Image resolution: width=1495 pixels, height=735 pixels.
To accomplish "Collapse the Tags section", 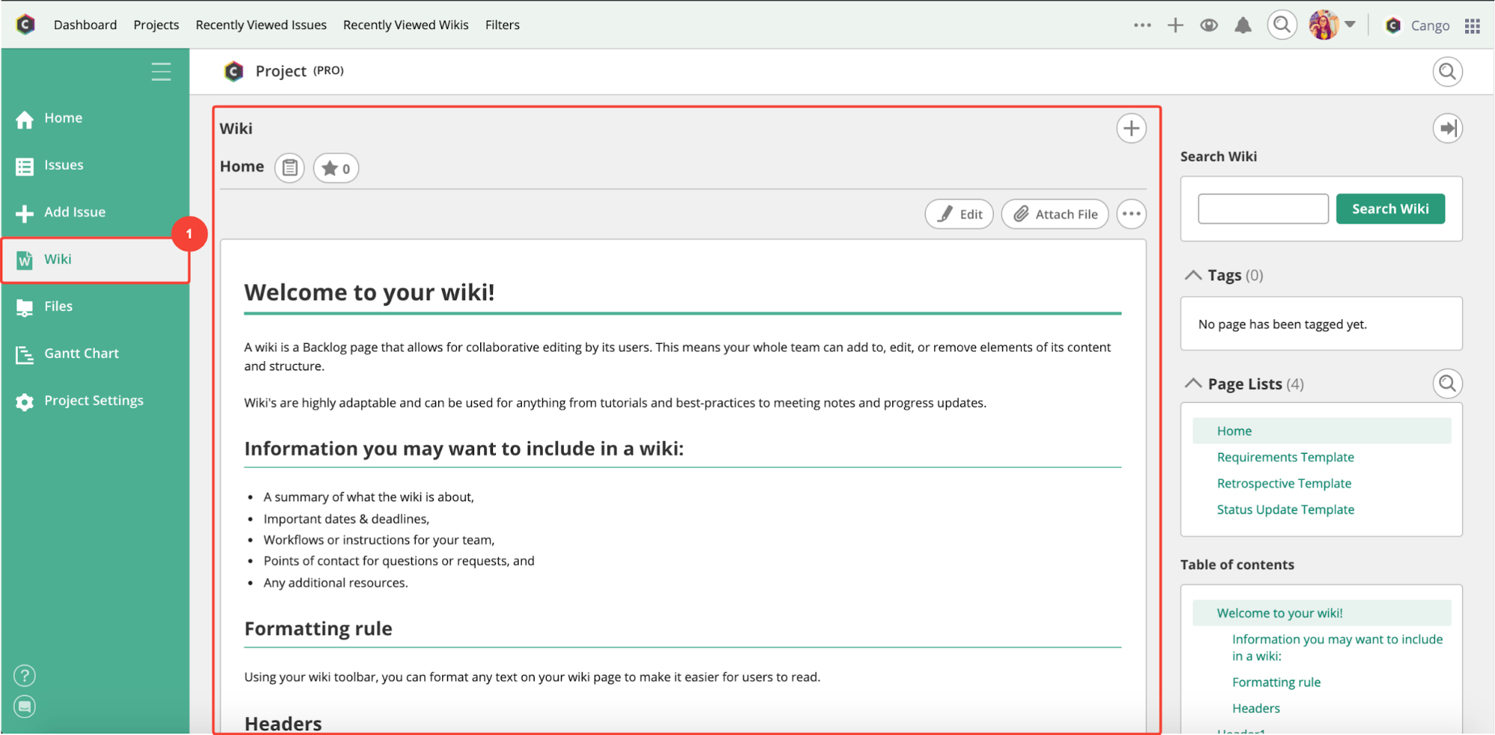I will click(x=1194, y=275).
